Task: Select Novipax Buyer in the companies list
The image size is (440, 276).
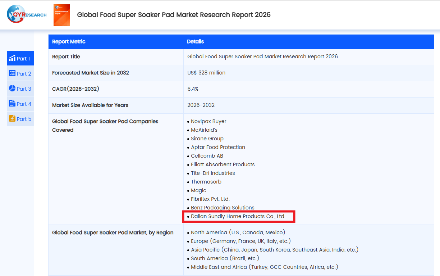Action: [x=208, y=121]
